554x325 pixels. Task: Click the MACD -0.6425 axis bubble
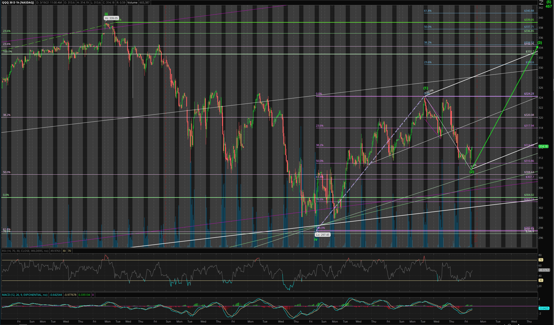544,308
